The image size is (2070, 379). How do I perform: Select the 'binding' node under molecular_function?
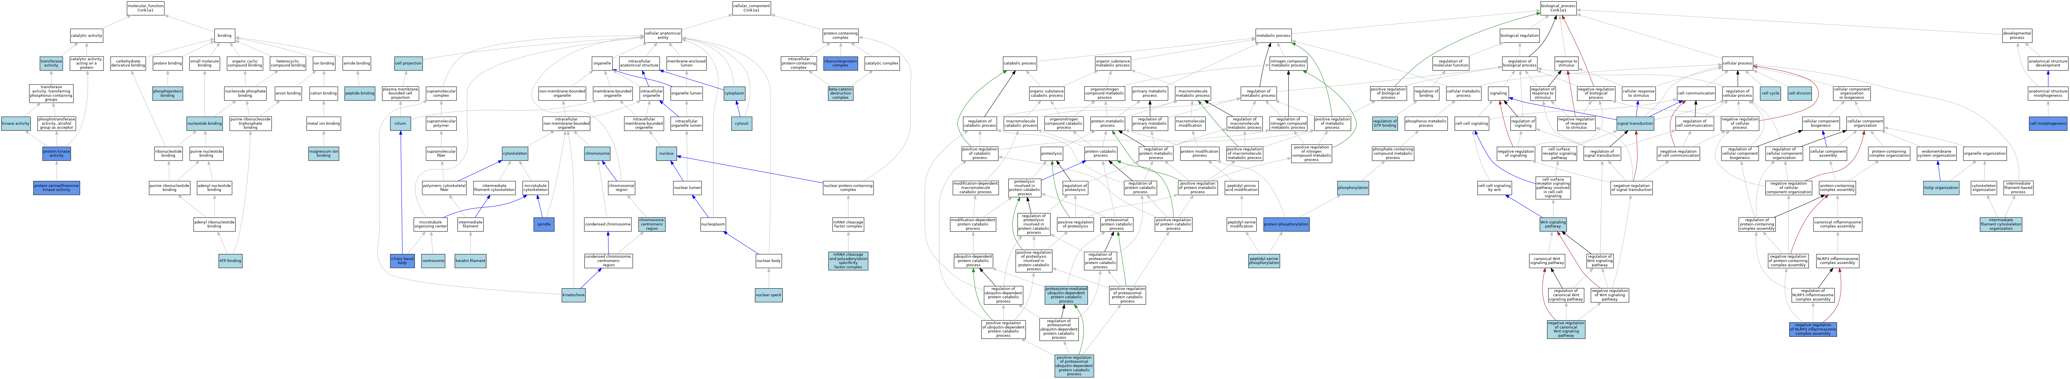coord(225,35)
